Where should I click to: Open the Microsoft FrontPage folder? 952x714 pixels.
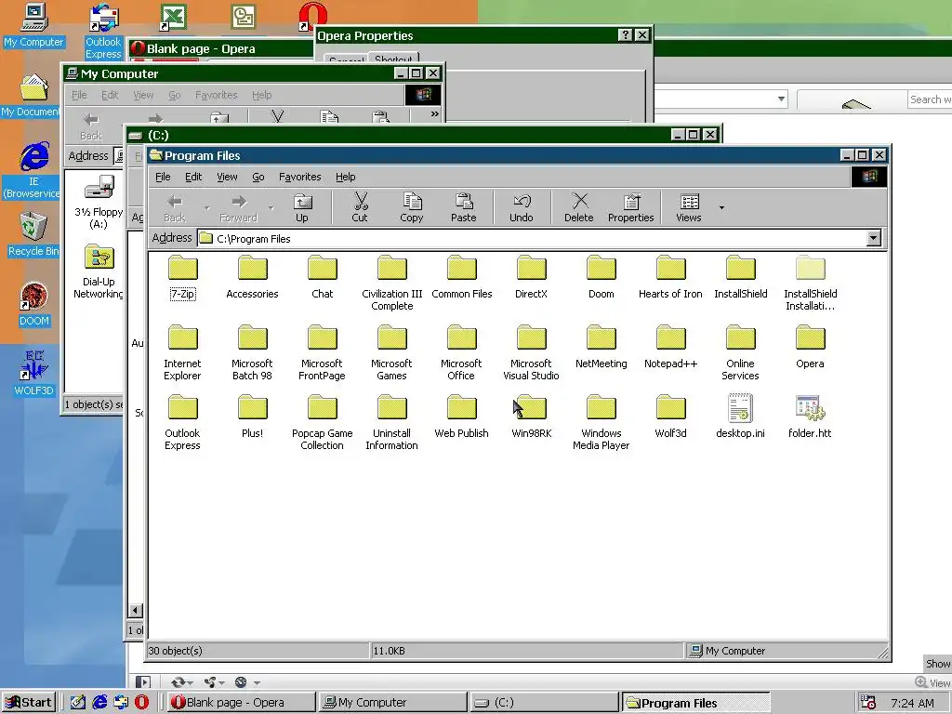322,352
